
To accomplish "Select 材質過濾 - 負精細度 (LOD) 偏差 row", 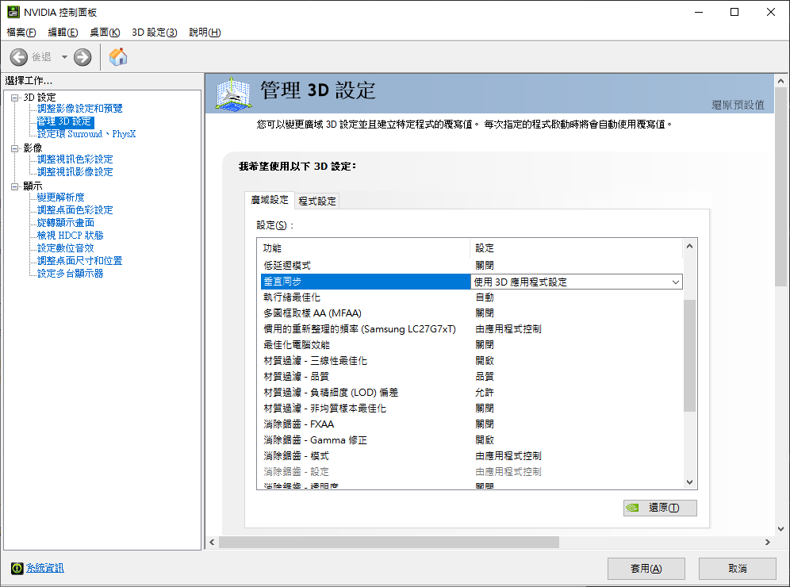I will [x=472, y=393].
